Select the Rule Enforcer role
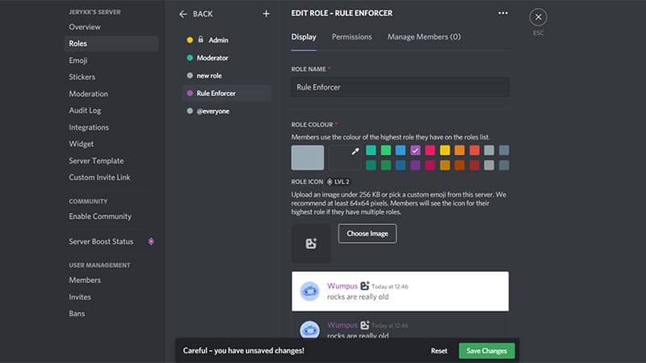Viewport: 646px width, 363px height. [x=227, y=94]
